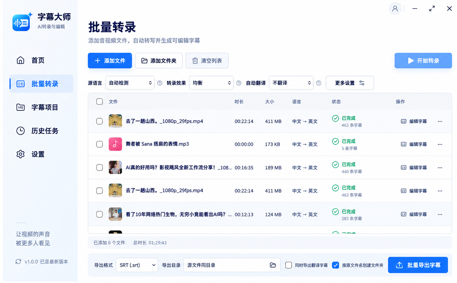The image size is (457, 283).
Task: Select 批量转录 in sidebar
Action: point(41,84)
